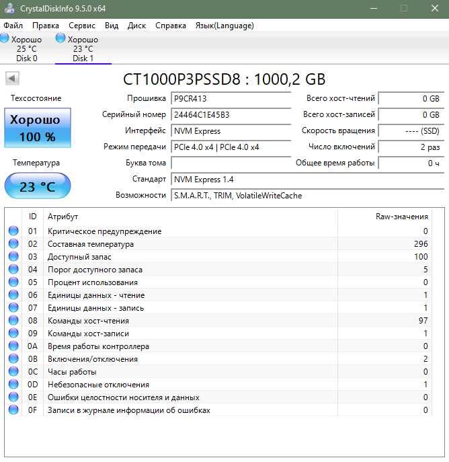Click the serial number field 24464C1E45B3
Image resolution: width=449 pixels, height=462 pixels.
(231, 114)
